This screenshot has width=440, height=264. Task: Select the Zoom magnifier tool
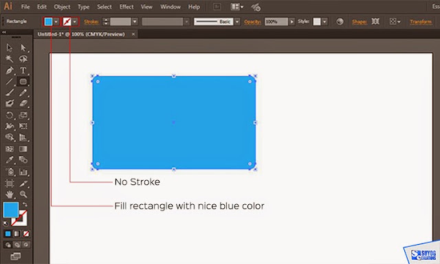[x=23, y=194]
